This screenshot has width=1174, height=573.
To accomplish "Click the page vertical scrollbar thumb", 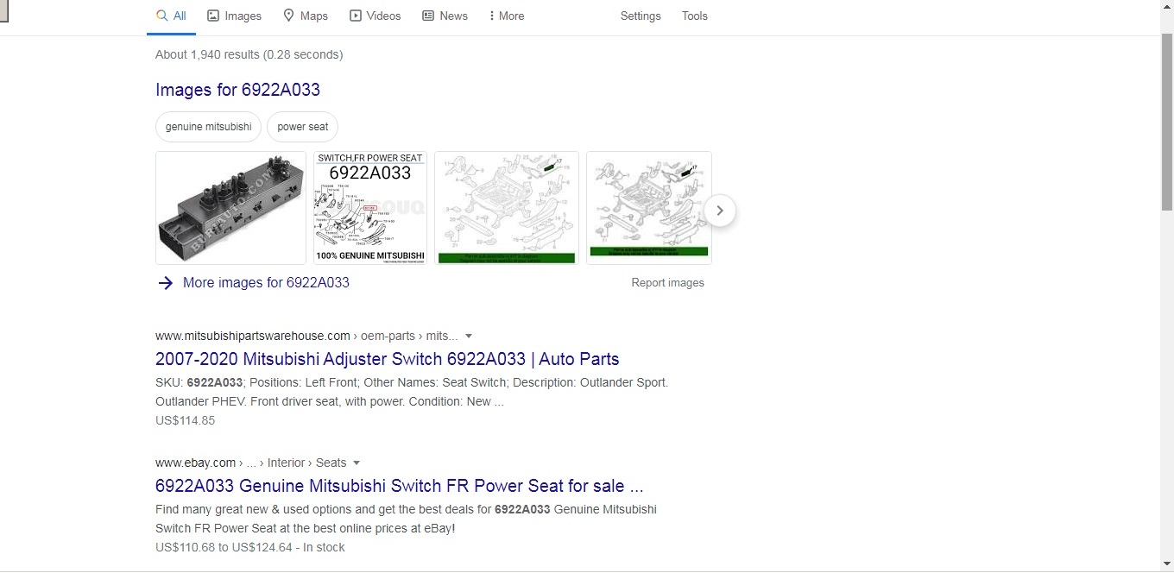I will coord(1166,121).
